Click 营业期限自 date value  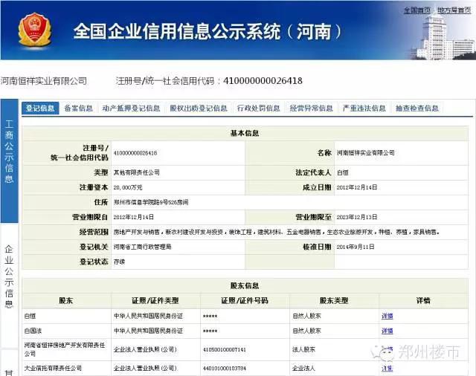[x=134, y=217]
